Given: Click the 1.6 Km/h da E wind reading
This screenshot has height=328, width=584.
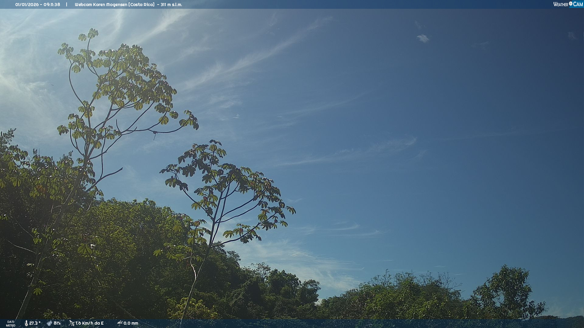Looking at the screenshot, I should 89,323.
